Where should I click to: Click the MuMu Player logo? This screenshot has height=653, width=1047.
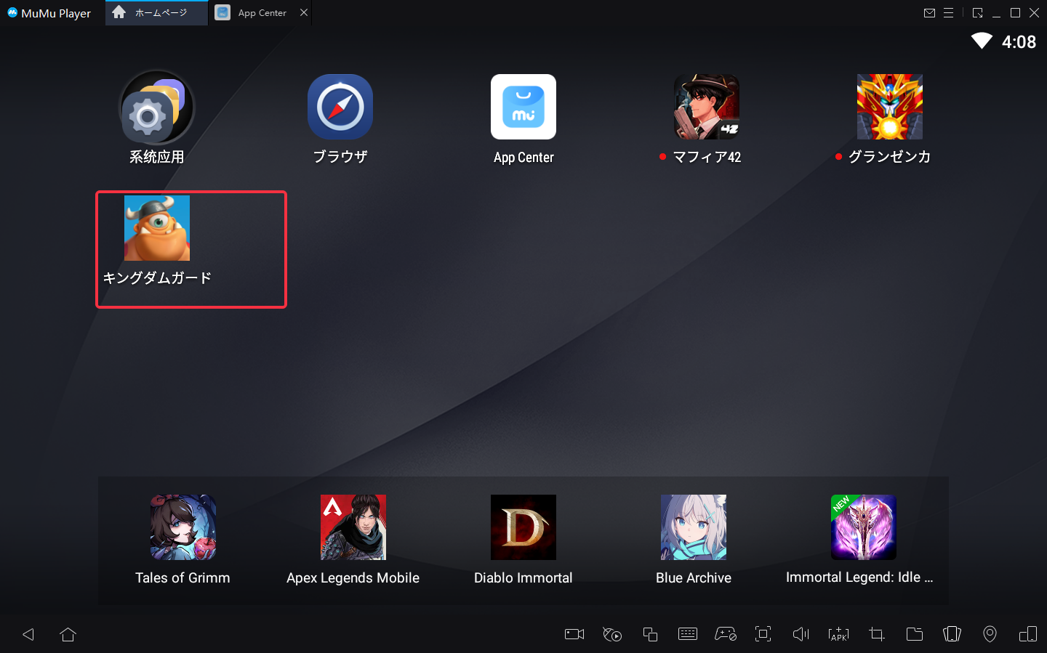pyautogui.click(x=12, y=12)
